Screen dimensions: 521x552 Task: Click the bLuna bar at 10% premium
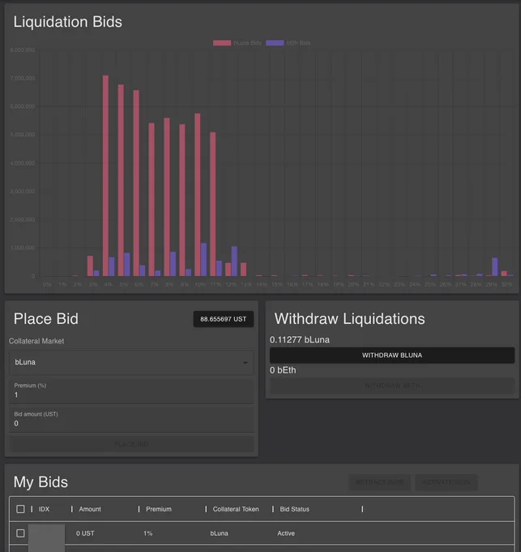pyautogui.click(x=198, y=195)
